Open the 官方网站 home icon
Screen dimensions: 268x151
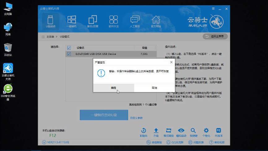156,22
